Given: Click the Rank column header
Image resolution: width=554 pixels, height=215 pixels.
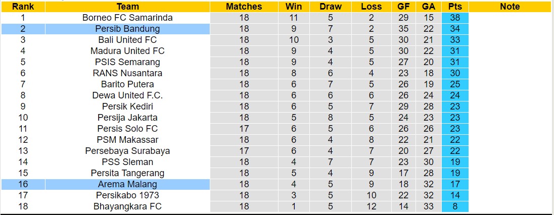Looking at the screenshot, I should 23,7.
